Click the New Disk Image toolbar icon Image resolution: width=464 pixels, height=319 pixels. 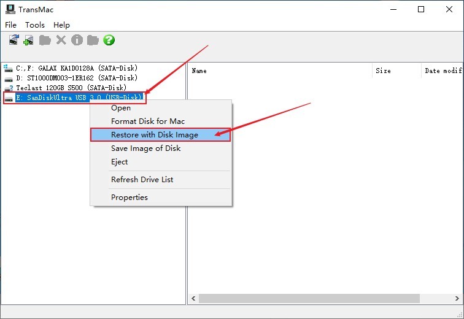[29, 40]
